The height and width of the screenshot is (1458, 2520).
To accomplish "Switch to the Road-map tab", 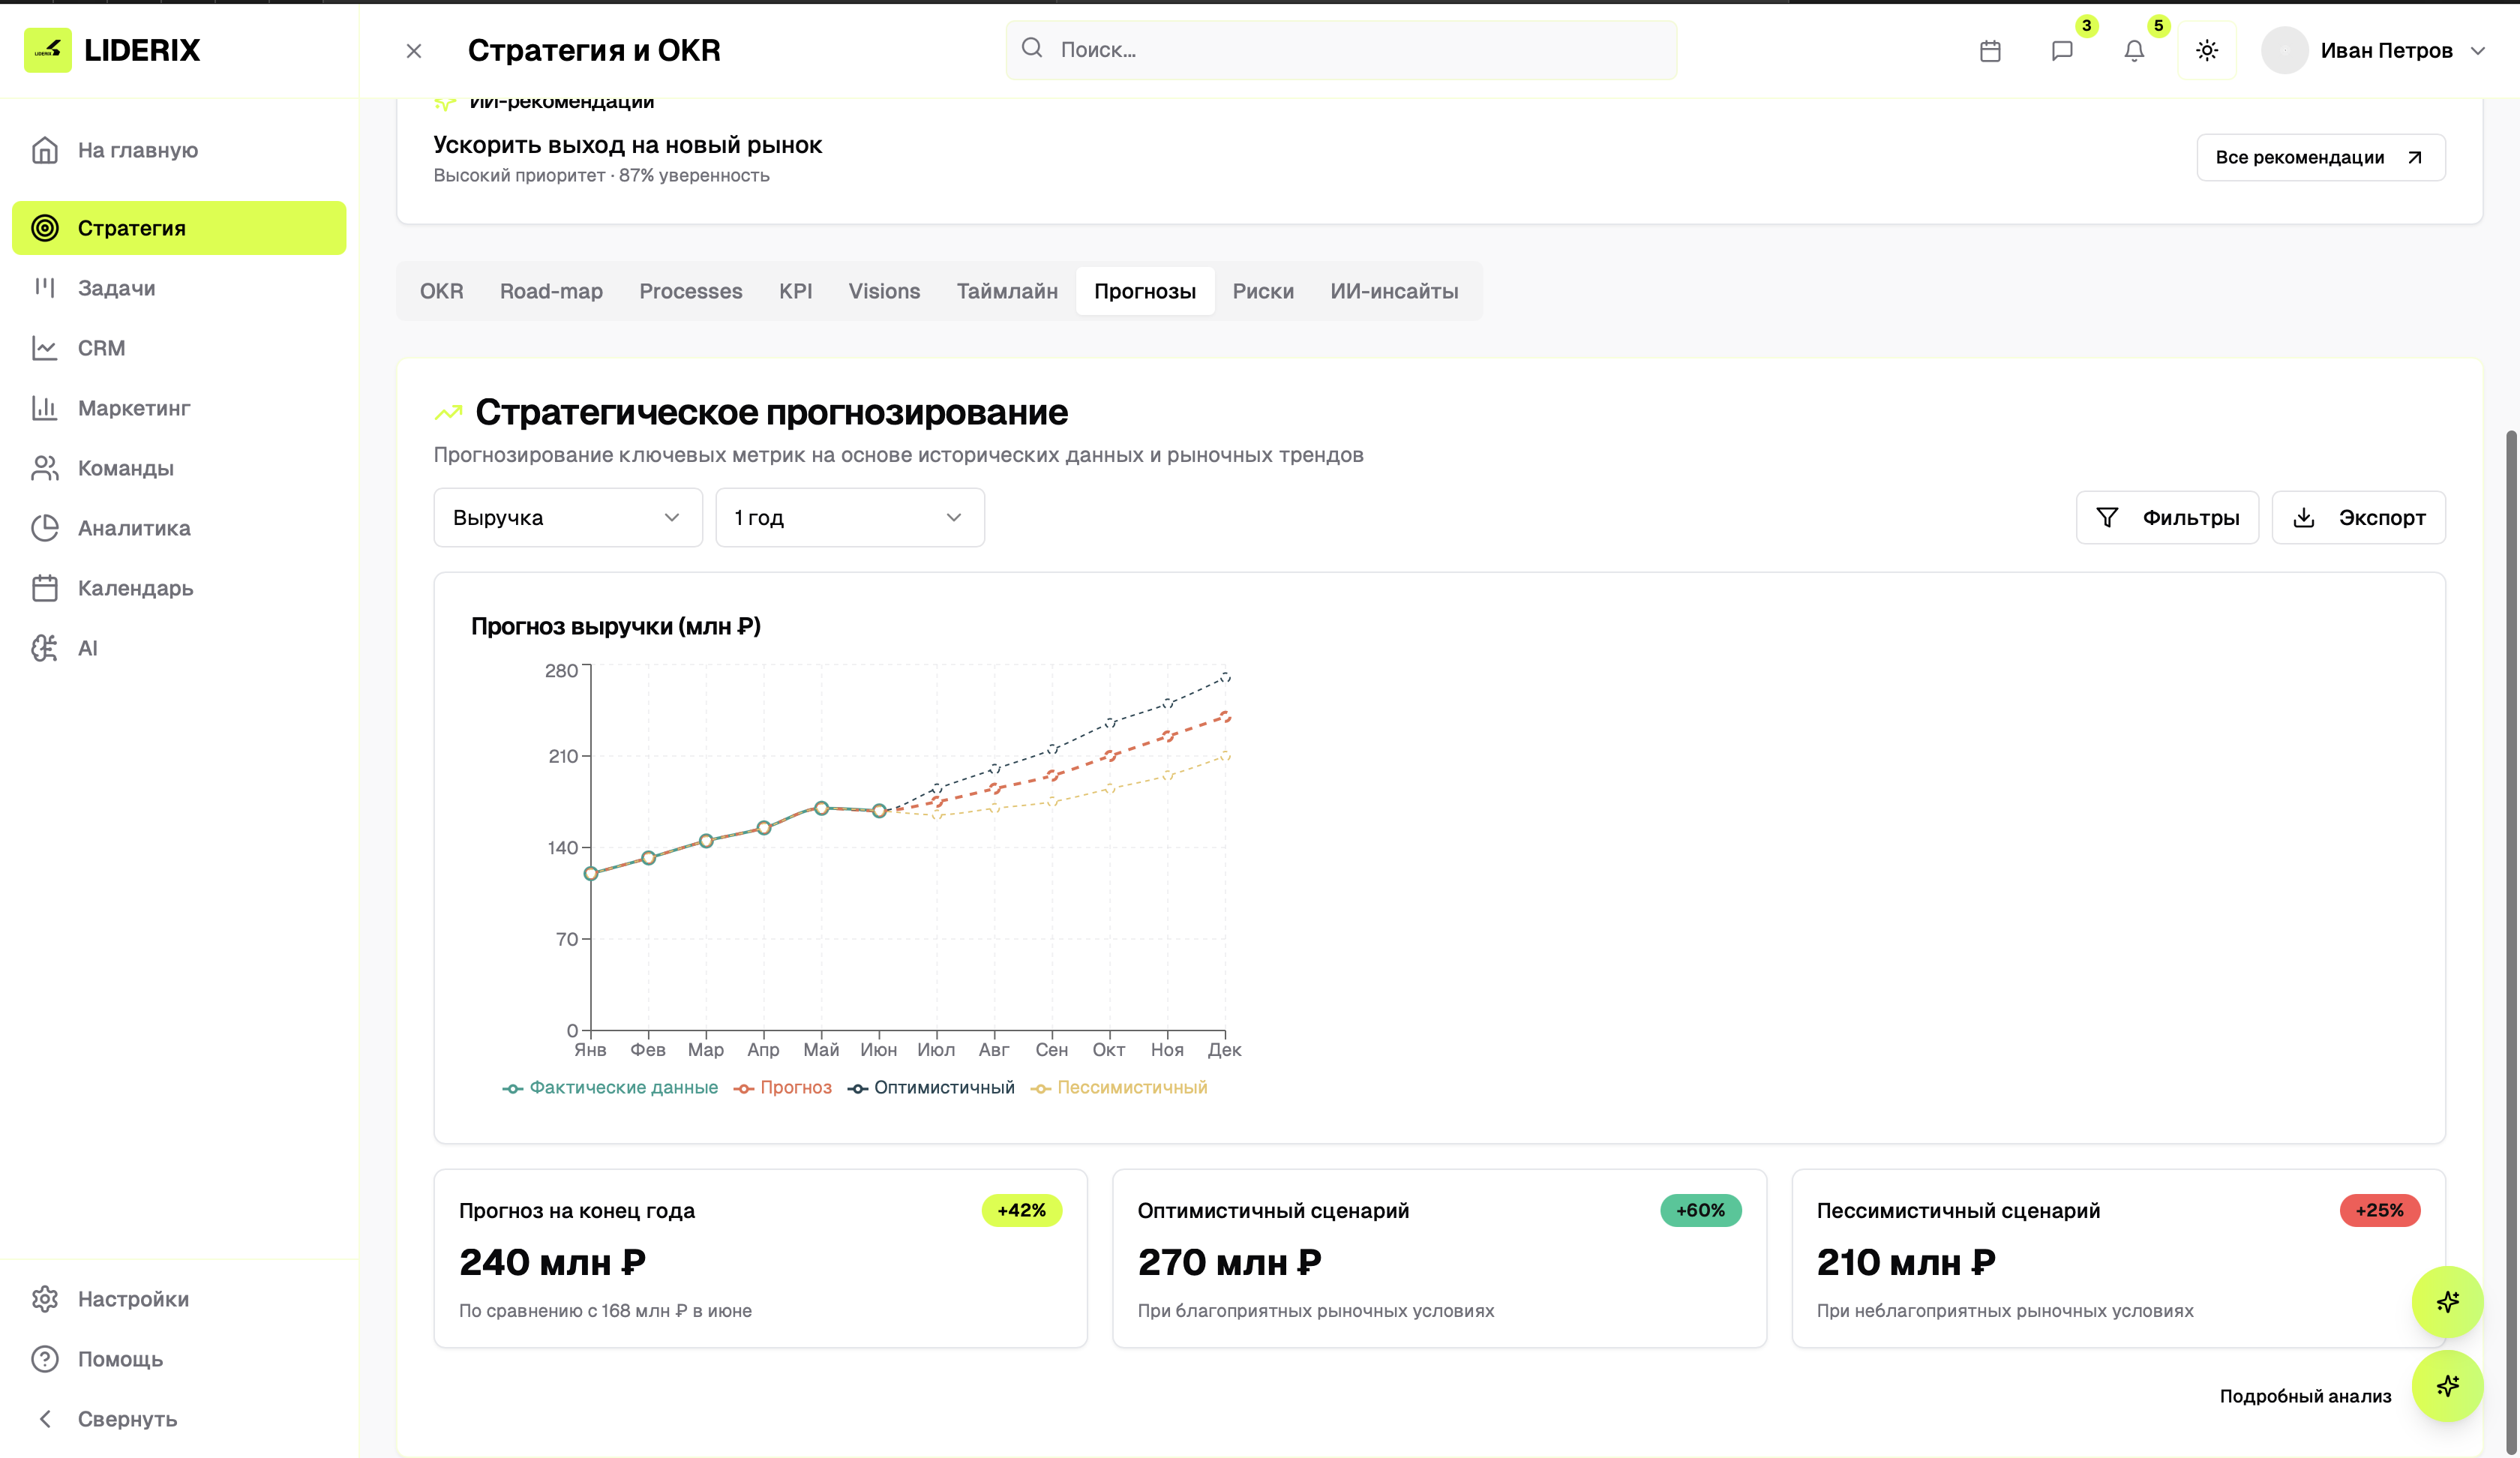I will coord(551,291).
